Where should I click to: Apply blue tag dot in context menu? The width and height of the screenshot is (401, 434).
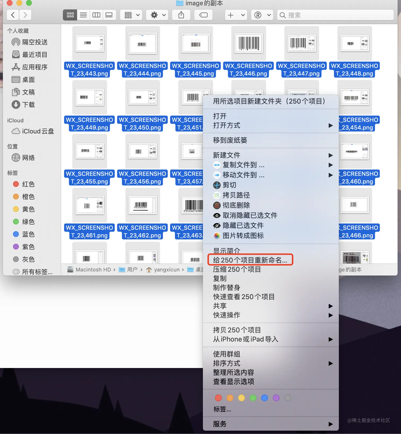[264, 398]
